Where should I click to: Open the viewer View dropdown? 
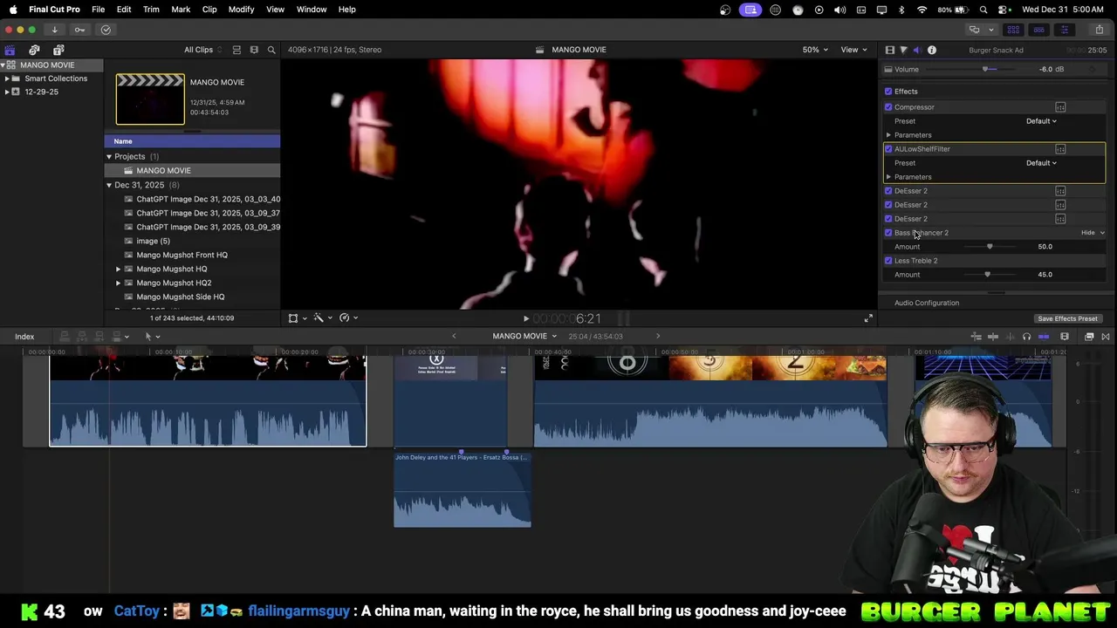[x=853, y=50]
